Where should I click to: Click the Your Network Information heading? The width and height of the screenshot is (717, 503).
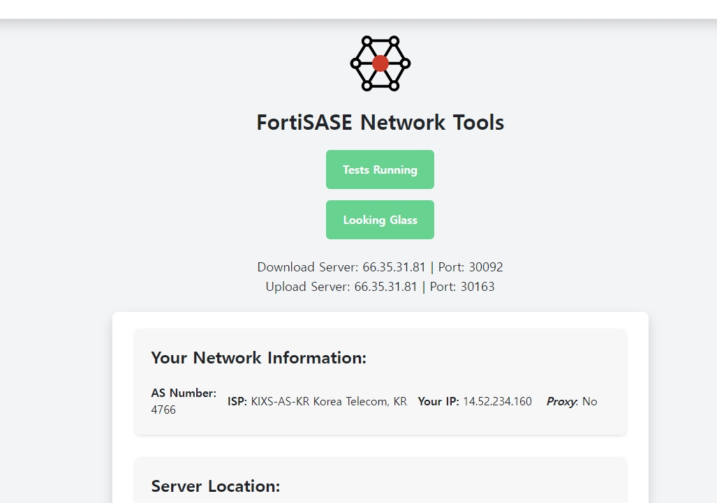(x=259, y=358)
